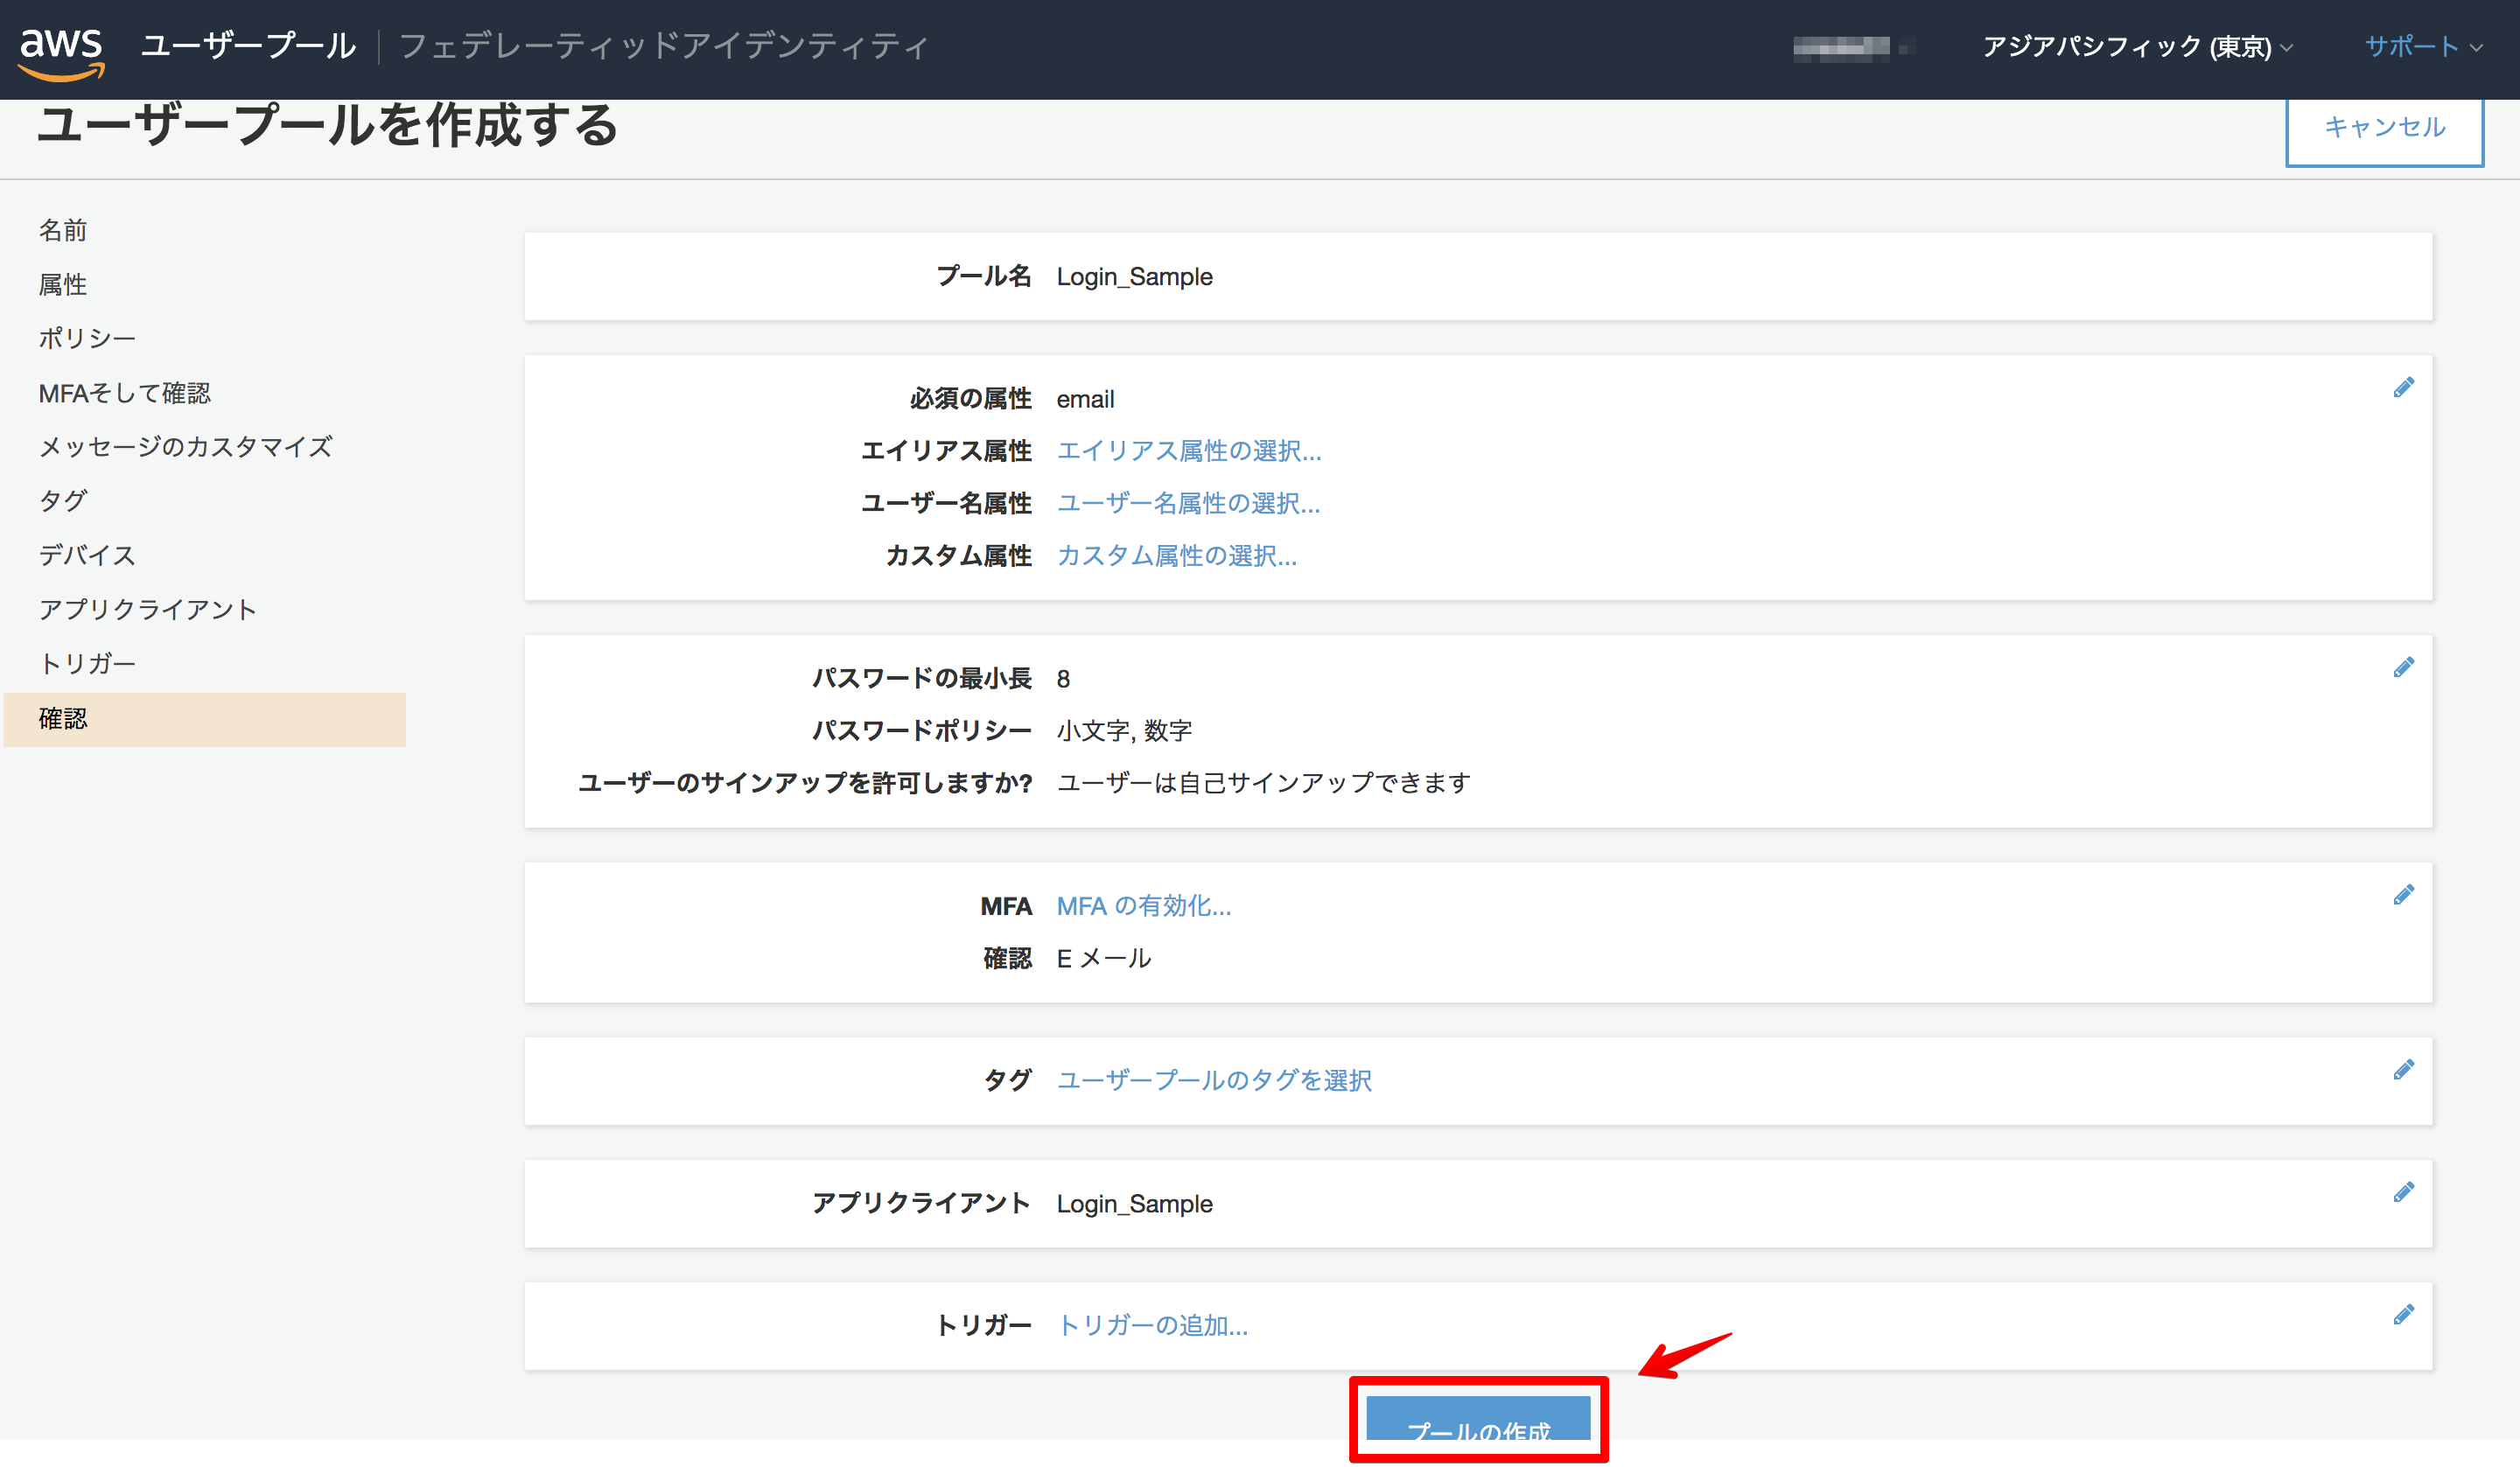Open トリガーの追加... link
This screenshot has width=2520, height=1467.
[1152, 1326]
